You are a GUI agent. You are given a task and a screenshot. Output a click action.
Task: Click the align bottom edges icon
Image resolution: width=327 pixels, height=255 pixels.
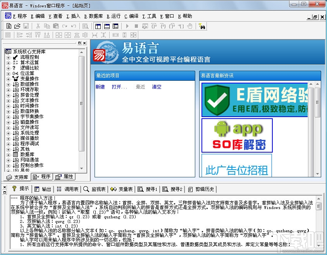point(47,35)
